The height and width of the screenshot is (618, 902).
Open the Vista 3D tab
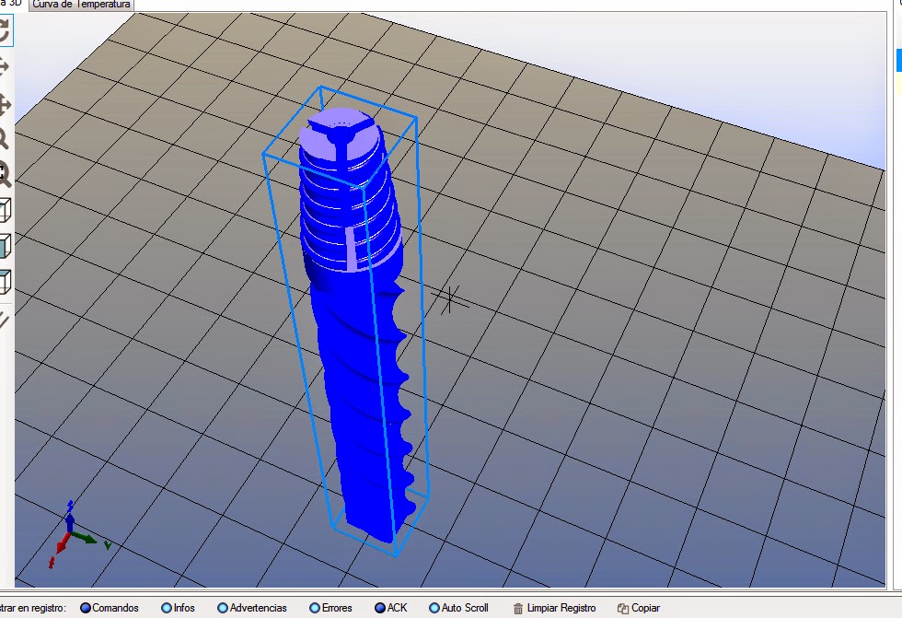[x=11, y=4]
